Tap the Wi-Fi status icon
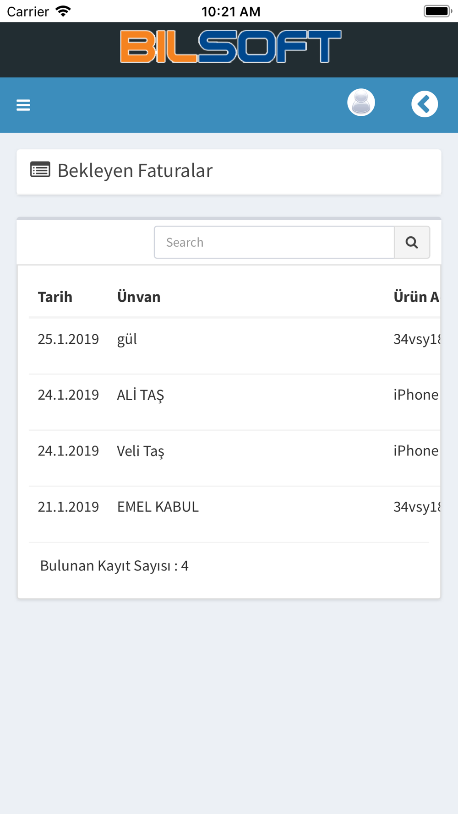Screen dimensions: 458x814 coord(63,11)
